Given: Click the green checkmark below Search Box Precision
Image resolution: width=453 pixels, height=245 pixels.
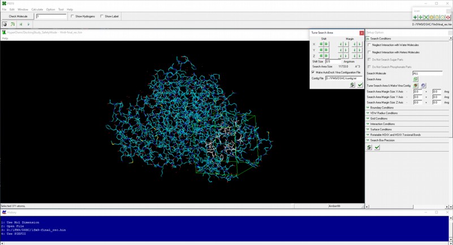Looking at the screenshot, I should [377, 147].
